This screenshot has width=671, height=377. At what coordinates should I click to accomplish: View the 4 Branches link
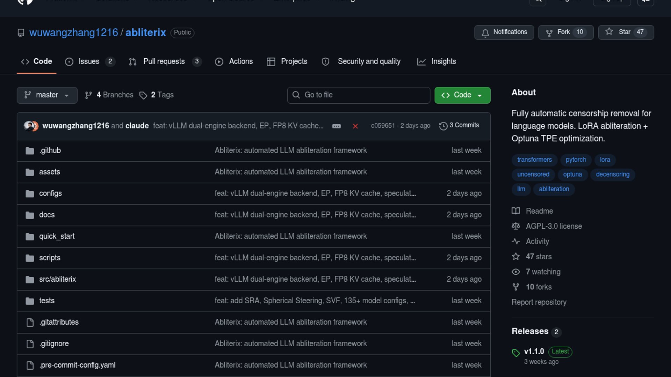(115, 95)
